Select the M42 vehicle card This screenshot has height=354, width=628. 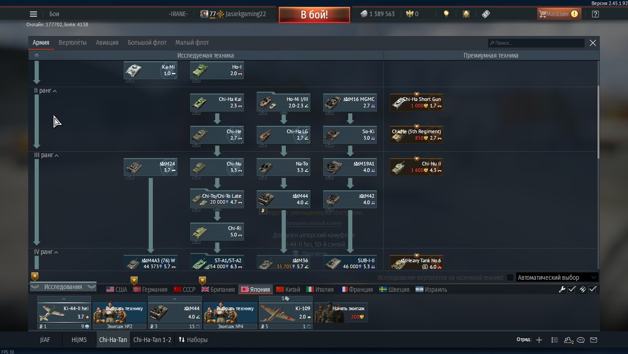click(350, 200)
